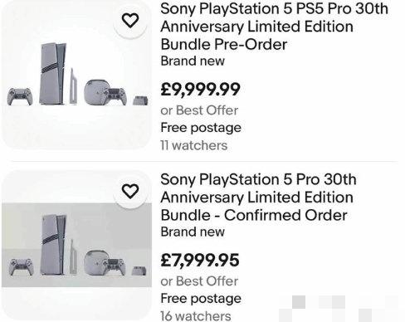This screenshot has height=322, width=405.
Task: Click the £7,999.95 price
Action: (200, 260)
